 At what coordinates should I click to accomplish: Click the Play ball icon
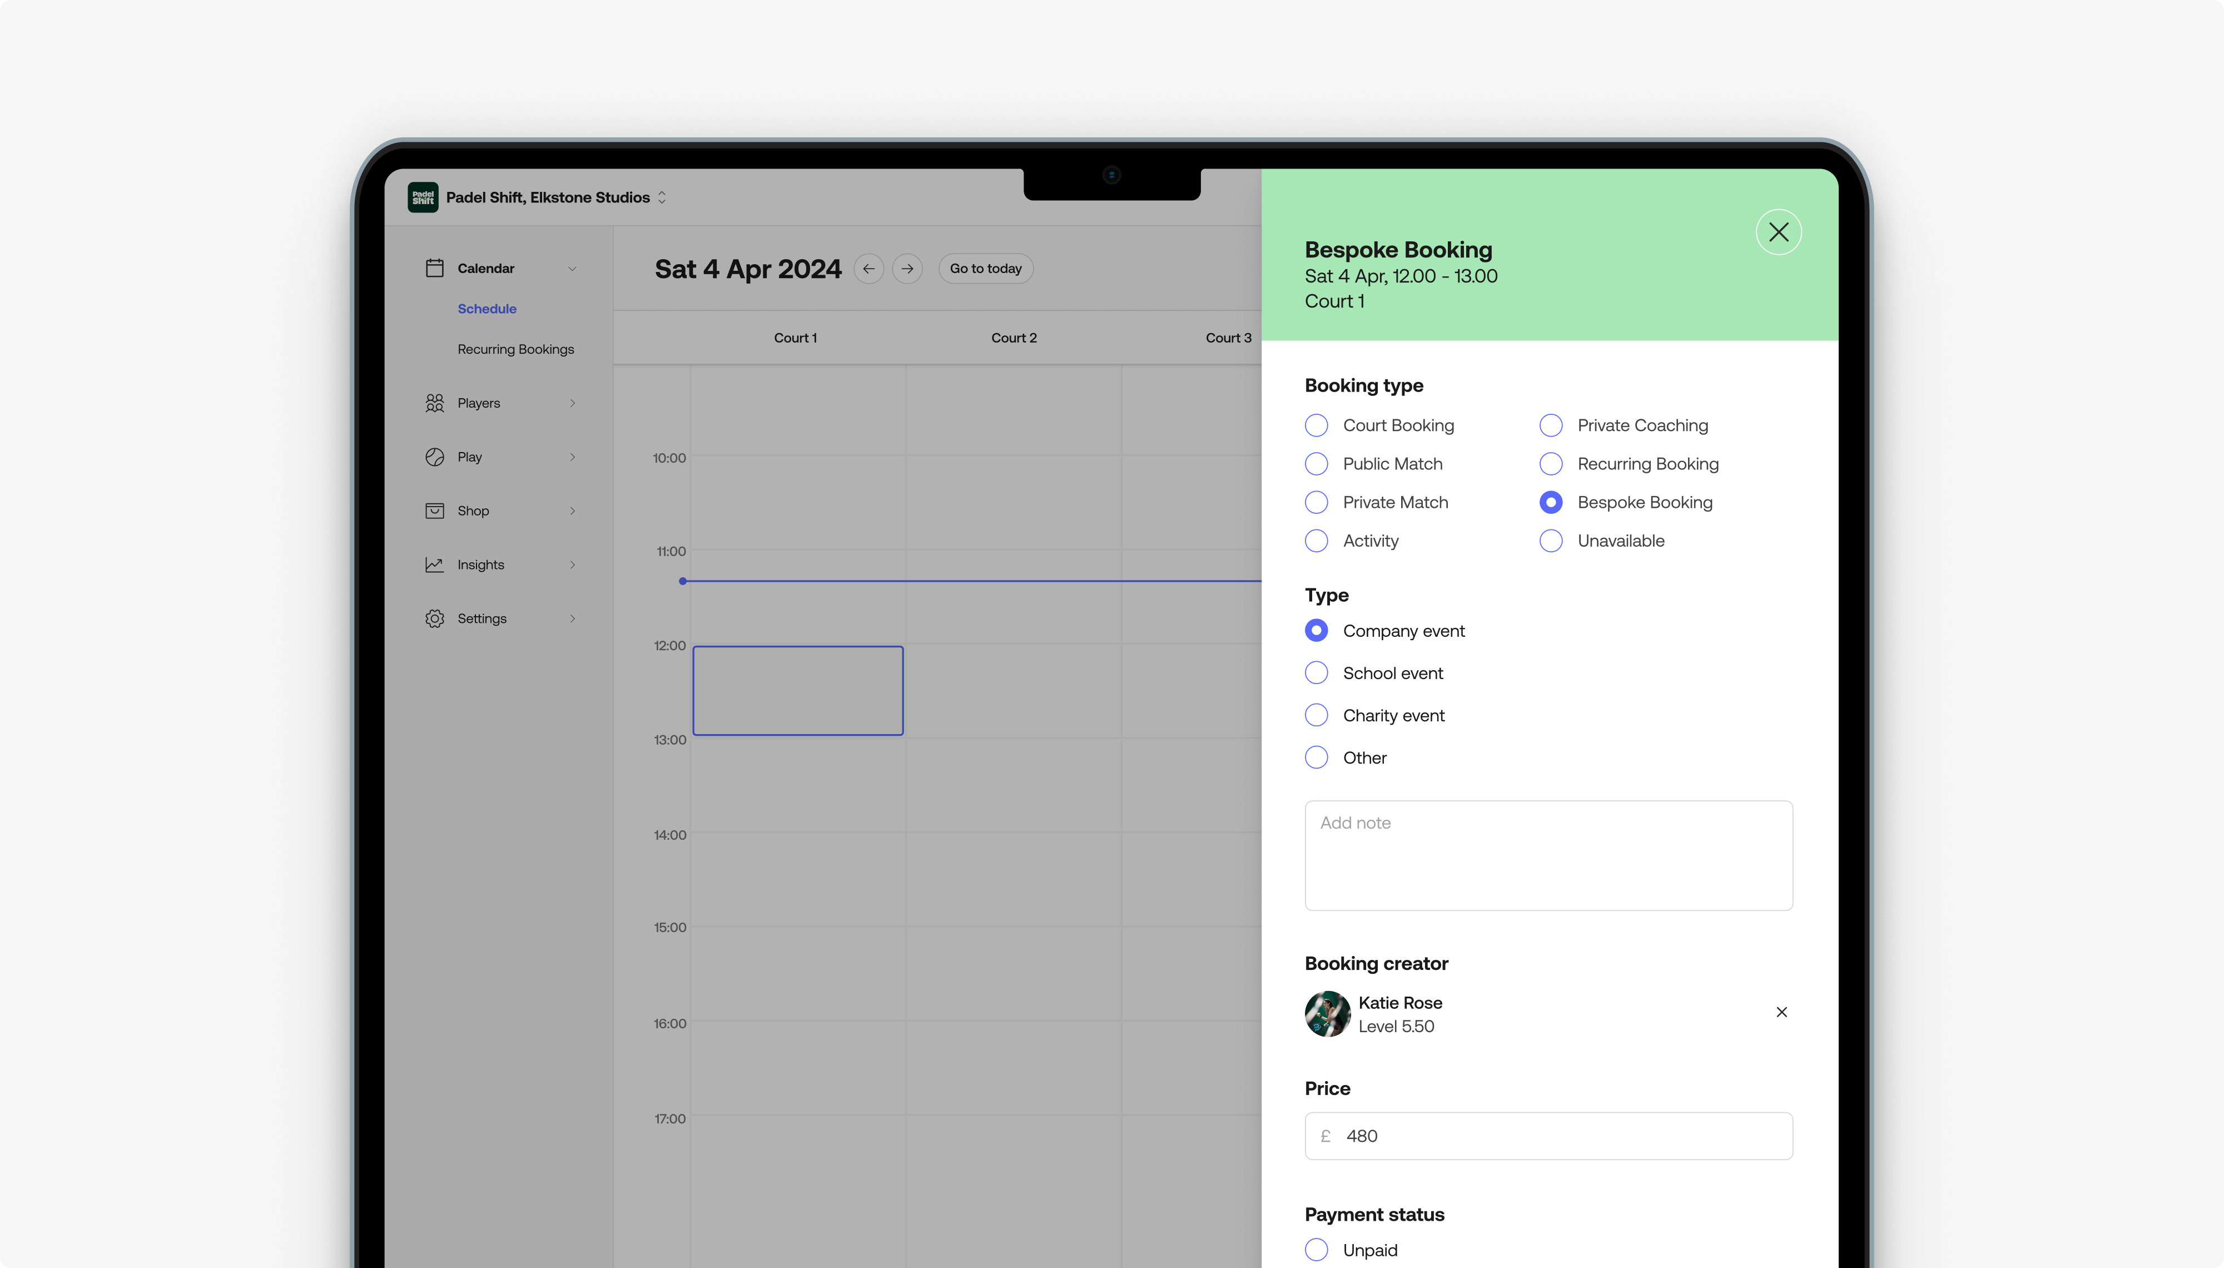(434, 457)
